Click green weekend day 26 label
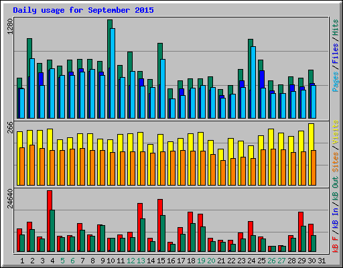 (x=271, y=261)
